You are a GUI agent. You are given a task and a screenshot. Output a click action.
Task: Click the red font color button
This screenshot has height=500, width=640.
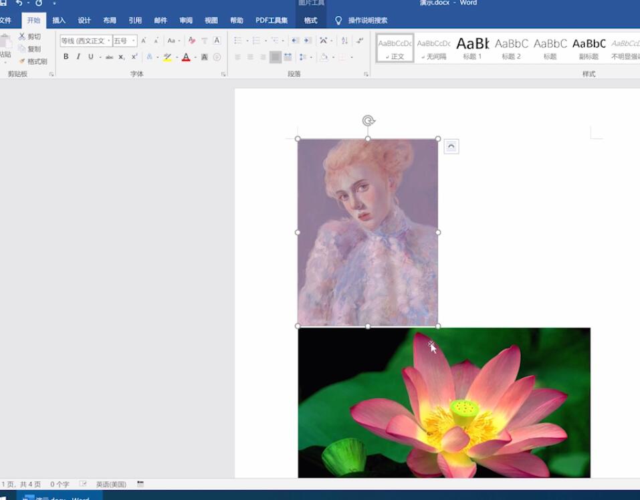[186, 57]
